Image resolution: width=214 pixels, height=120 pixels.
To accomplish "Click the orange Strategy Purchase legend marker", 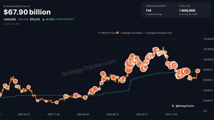I will click(x=117, y=33).
